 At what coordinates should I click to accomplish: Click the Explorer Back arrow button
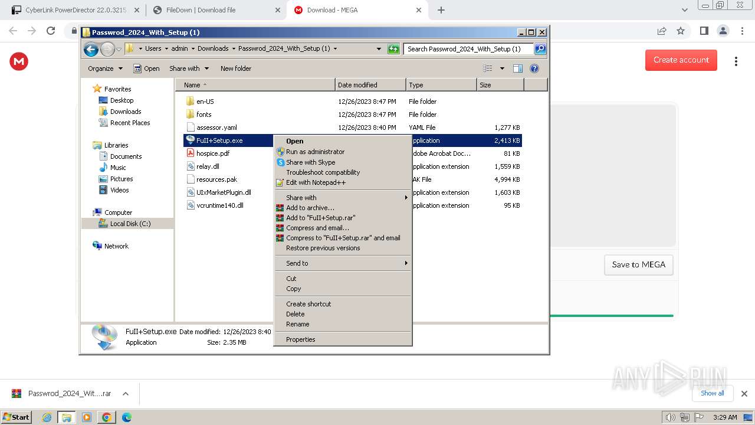pyautogui.click(x=91, y=50)
